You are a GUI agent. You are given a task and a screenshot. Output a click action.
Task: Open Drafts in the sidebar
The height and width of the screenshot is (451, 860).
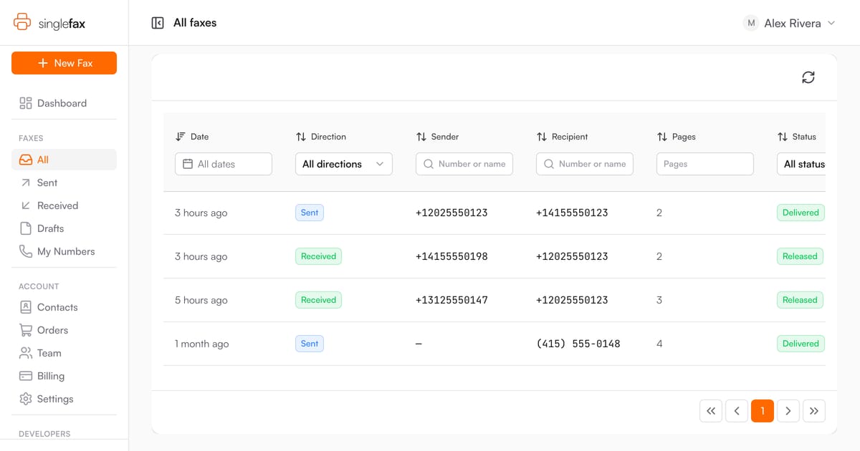point(64,228)
